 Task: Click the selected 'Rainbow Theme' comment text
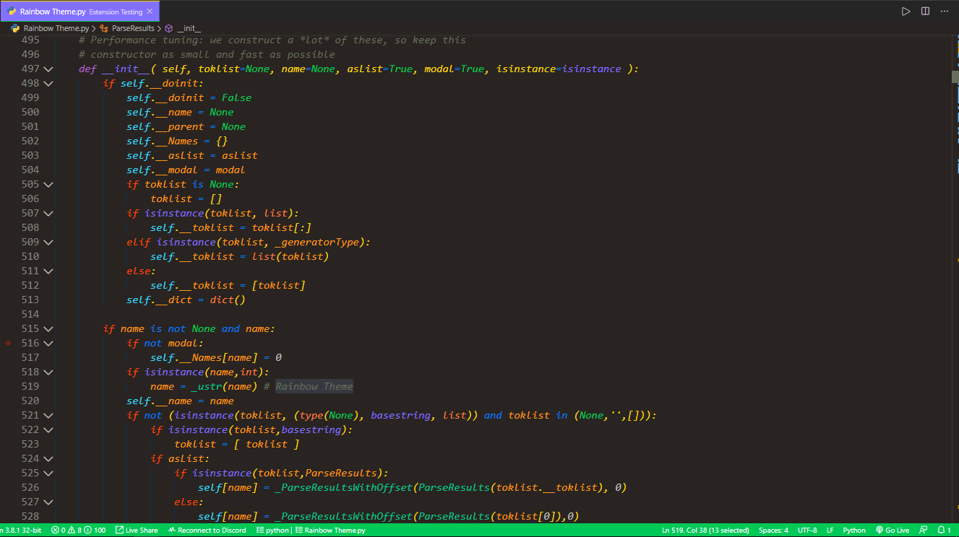click(x=314, y=386)
